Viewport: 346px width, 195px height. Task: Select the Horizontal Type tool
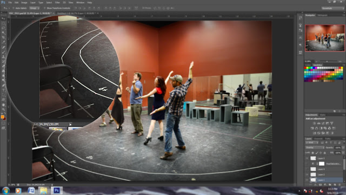[x=3, y=90]
